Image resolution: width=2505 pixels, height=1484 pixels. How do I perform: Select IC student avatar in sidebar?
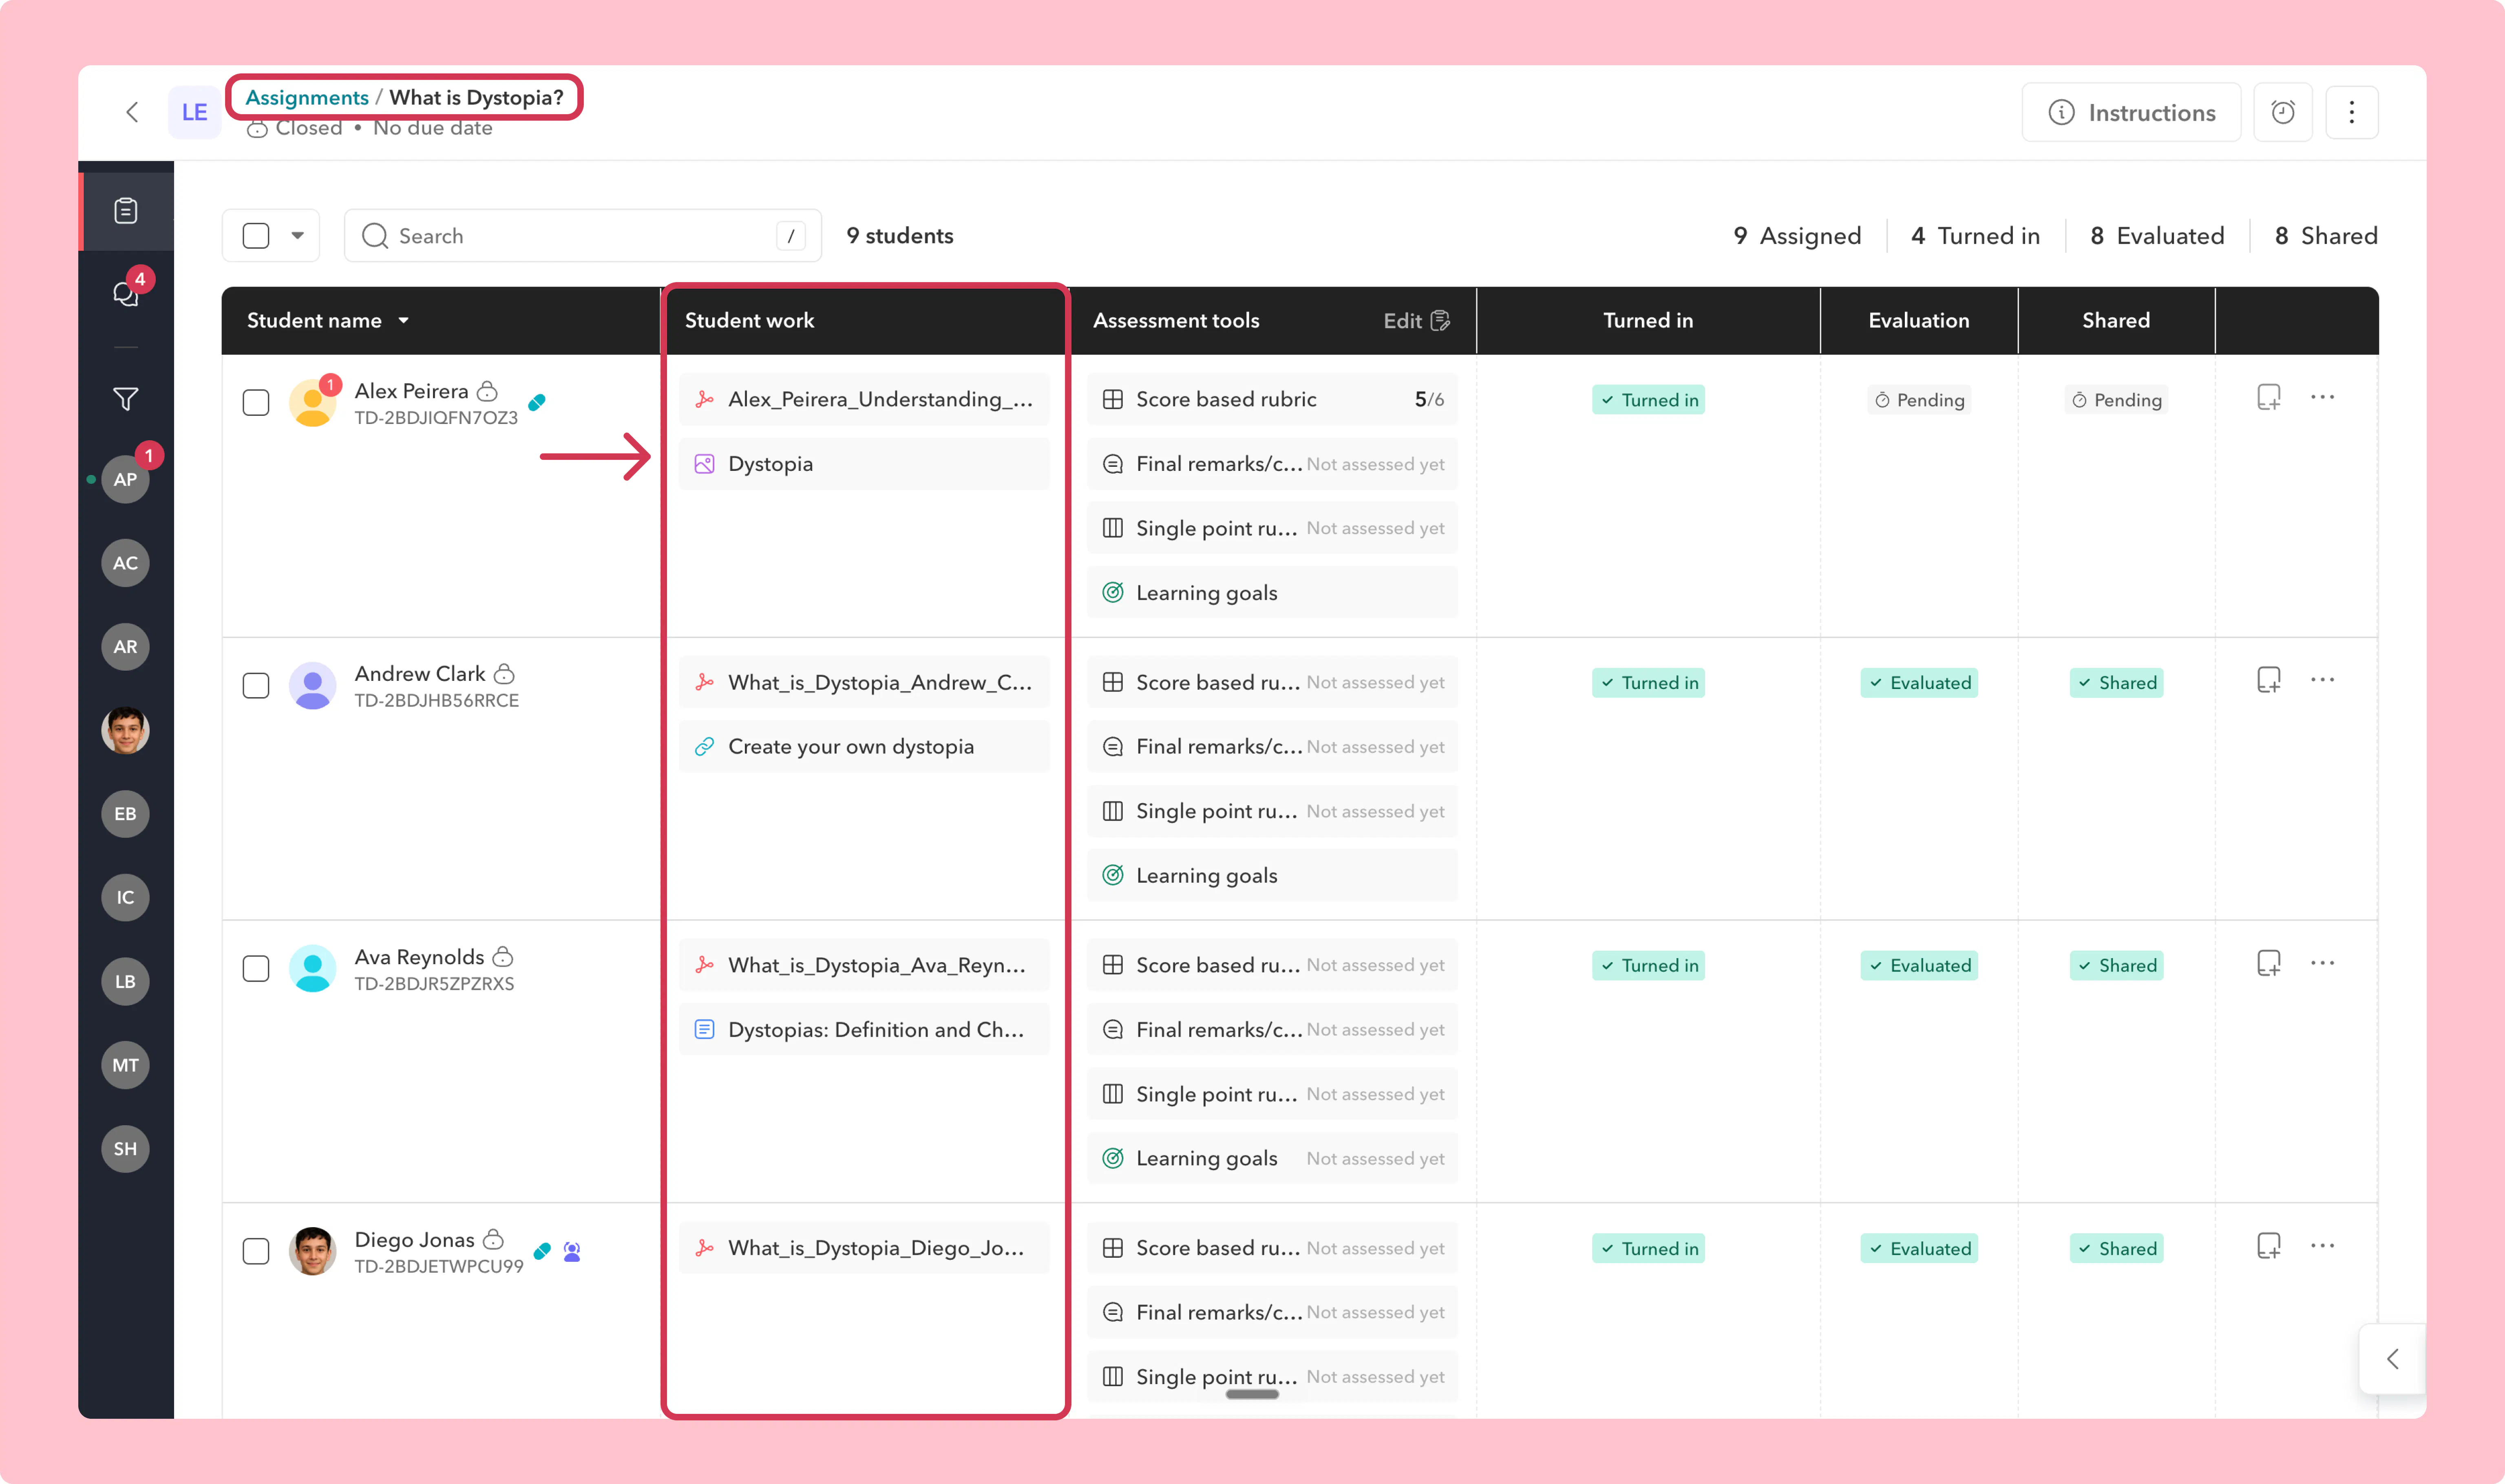126,898
